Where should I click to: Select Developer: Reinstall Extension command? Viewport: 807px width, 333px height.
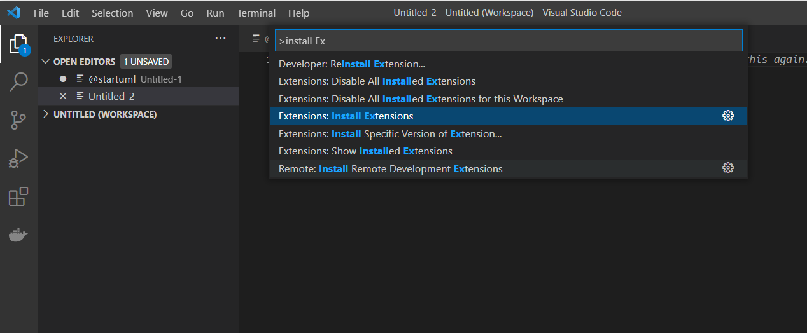[x=509, y=64]
